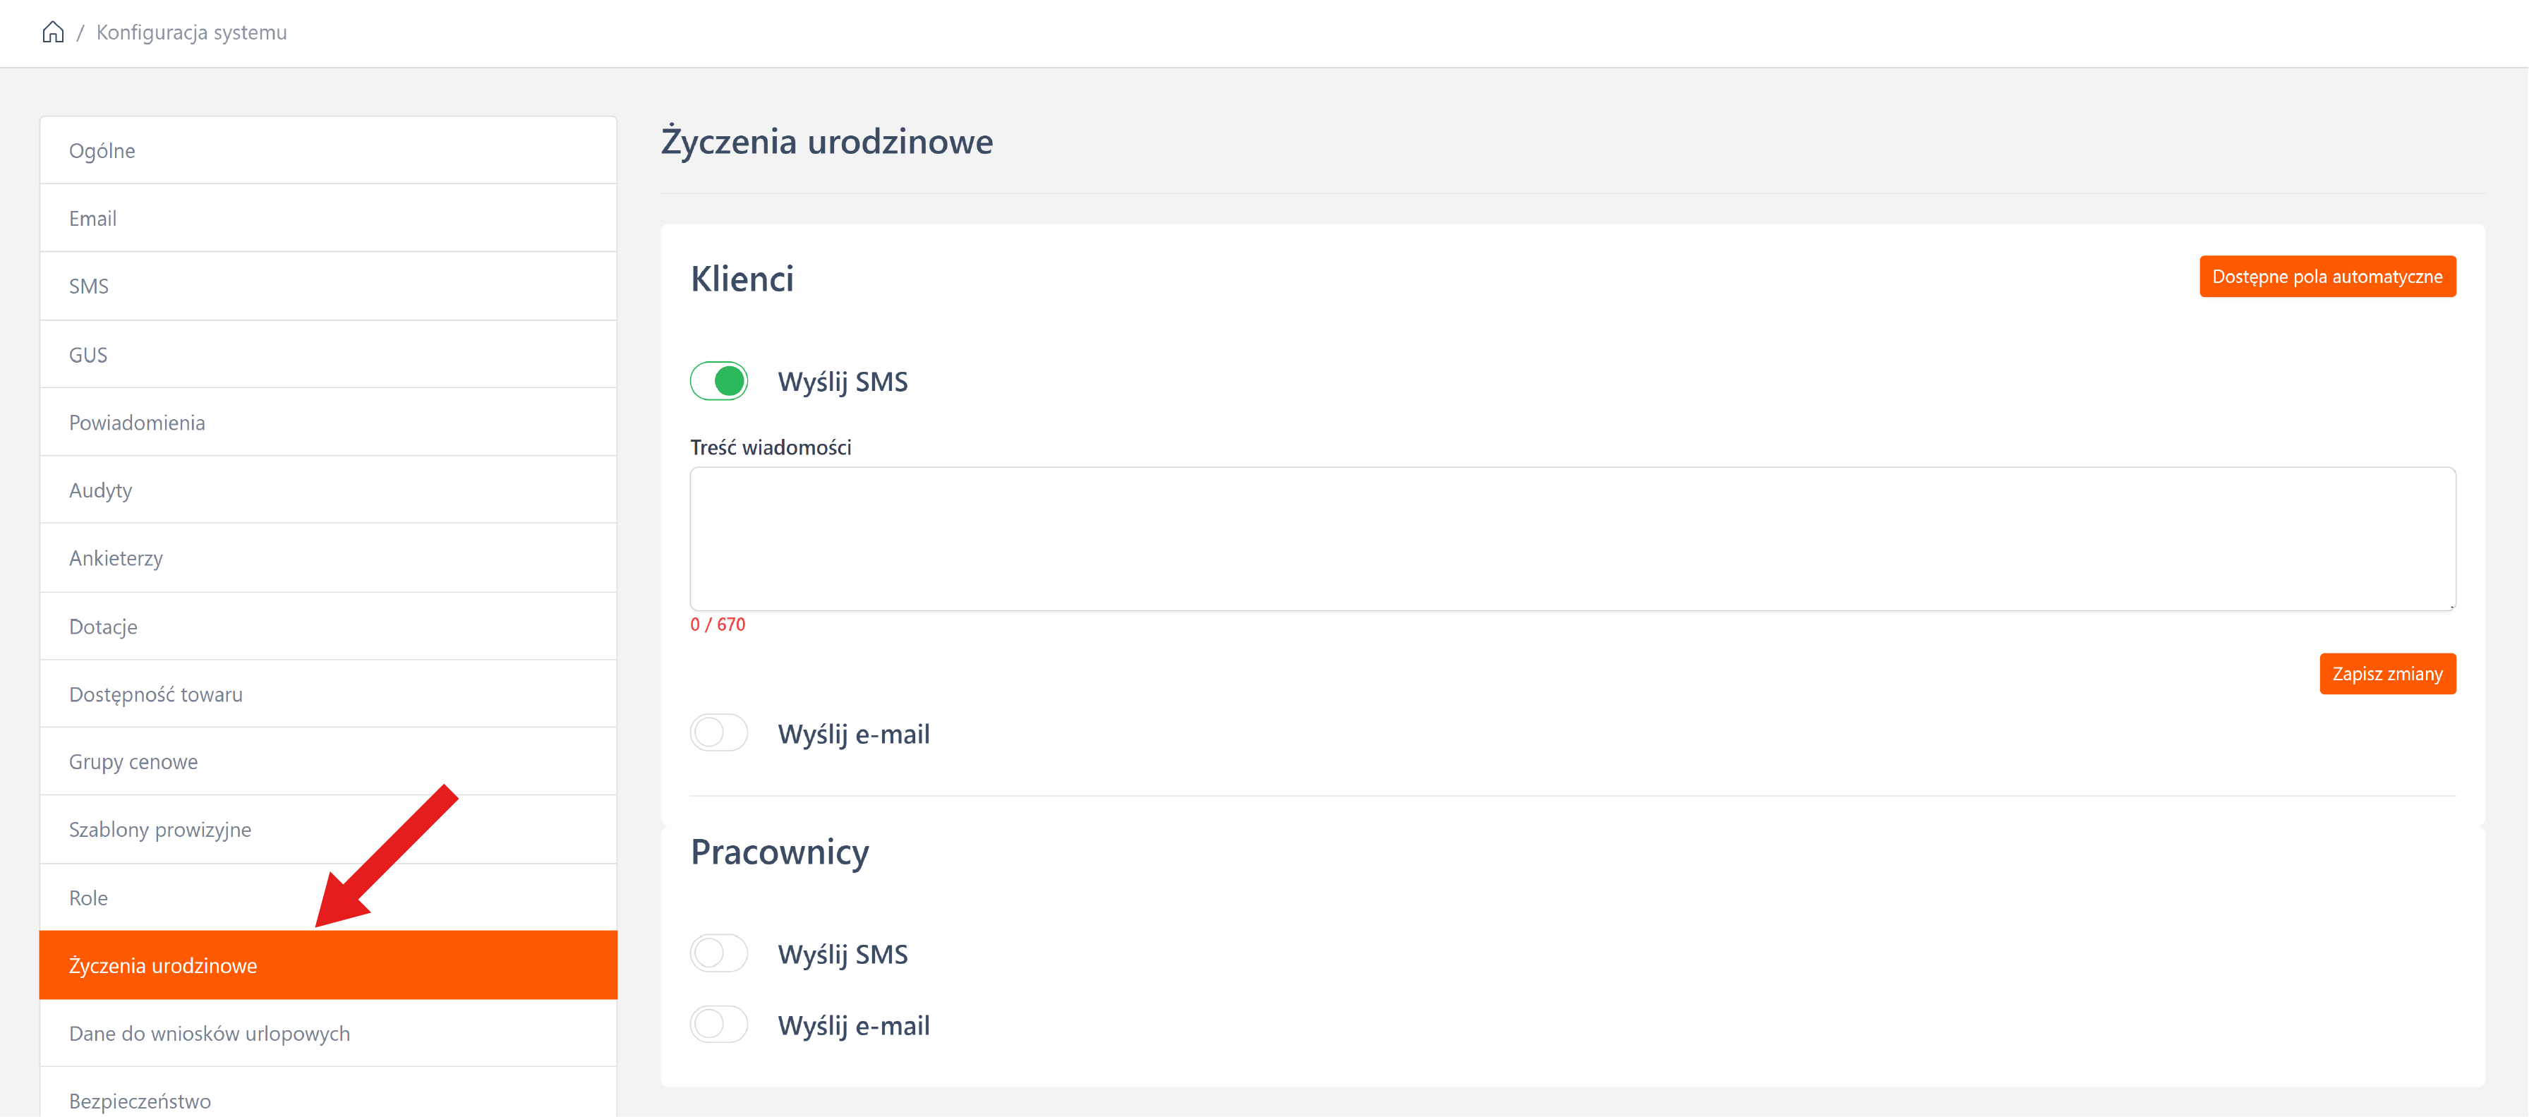This screenshot has width=2529, height=1117.
Task: Select Powiadomienia in the sidebar
Action: click(x=138, y=423)
